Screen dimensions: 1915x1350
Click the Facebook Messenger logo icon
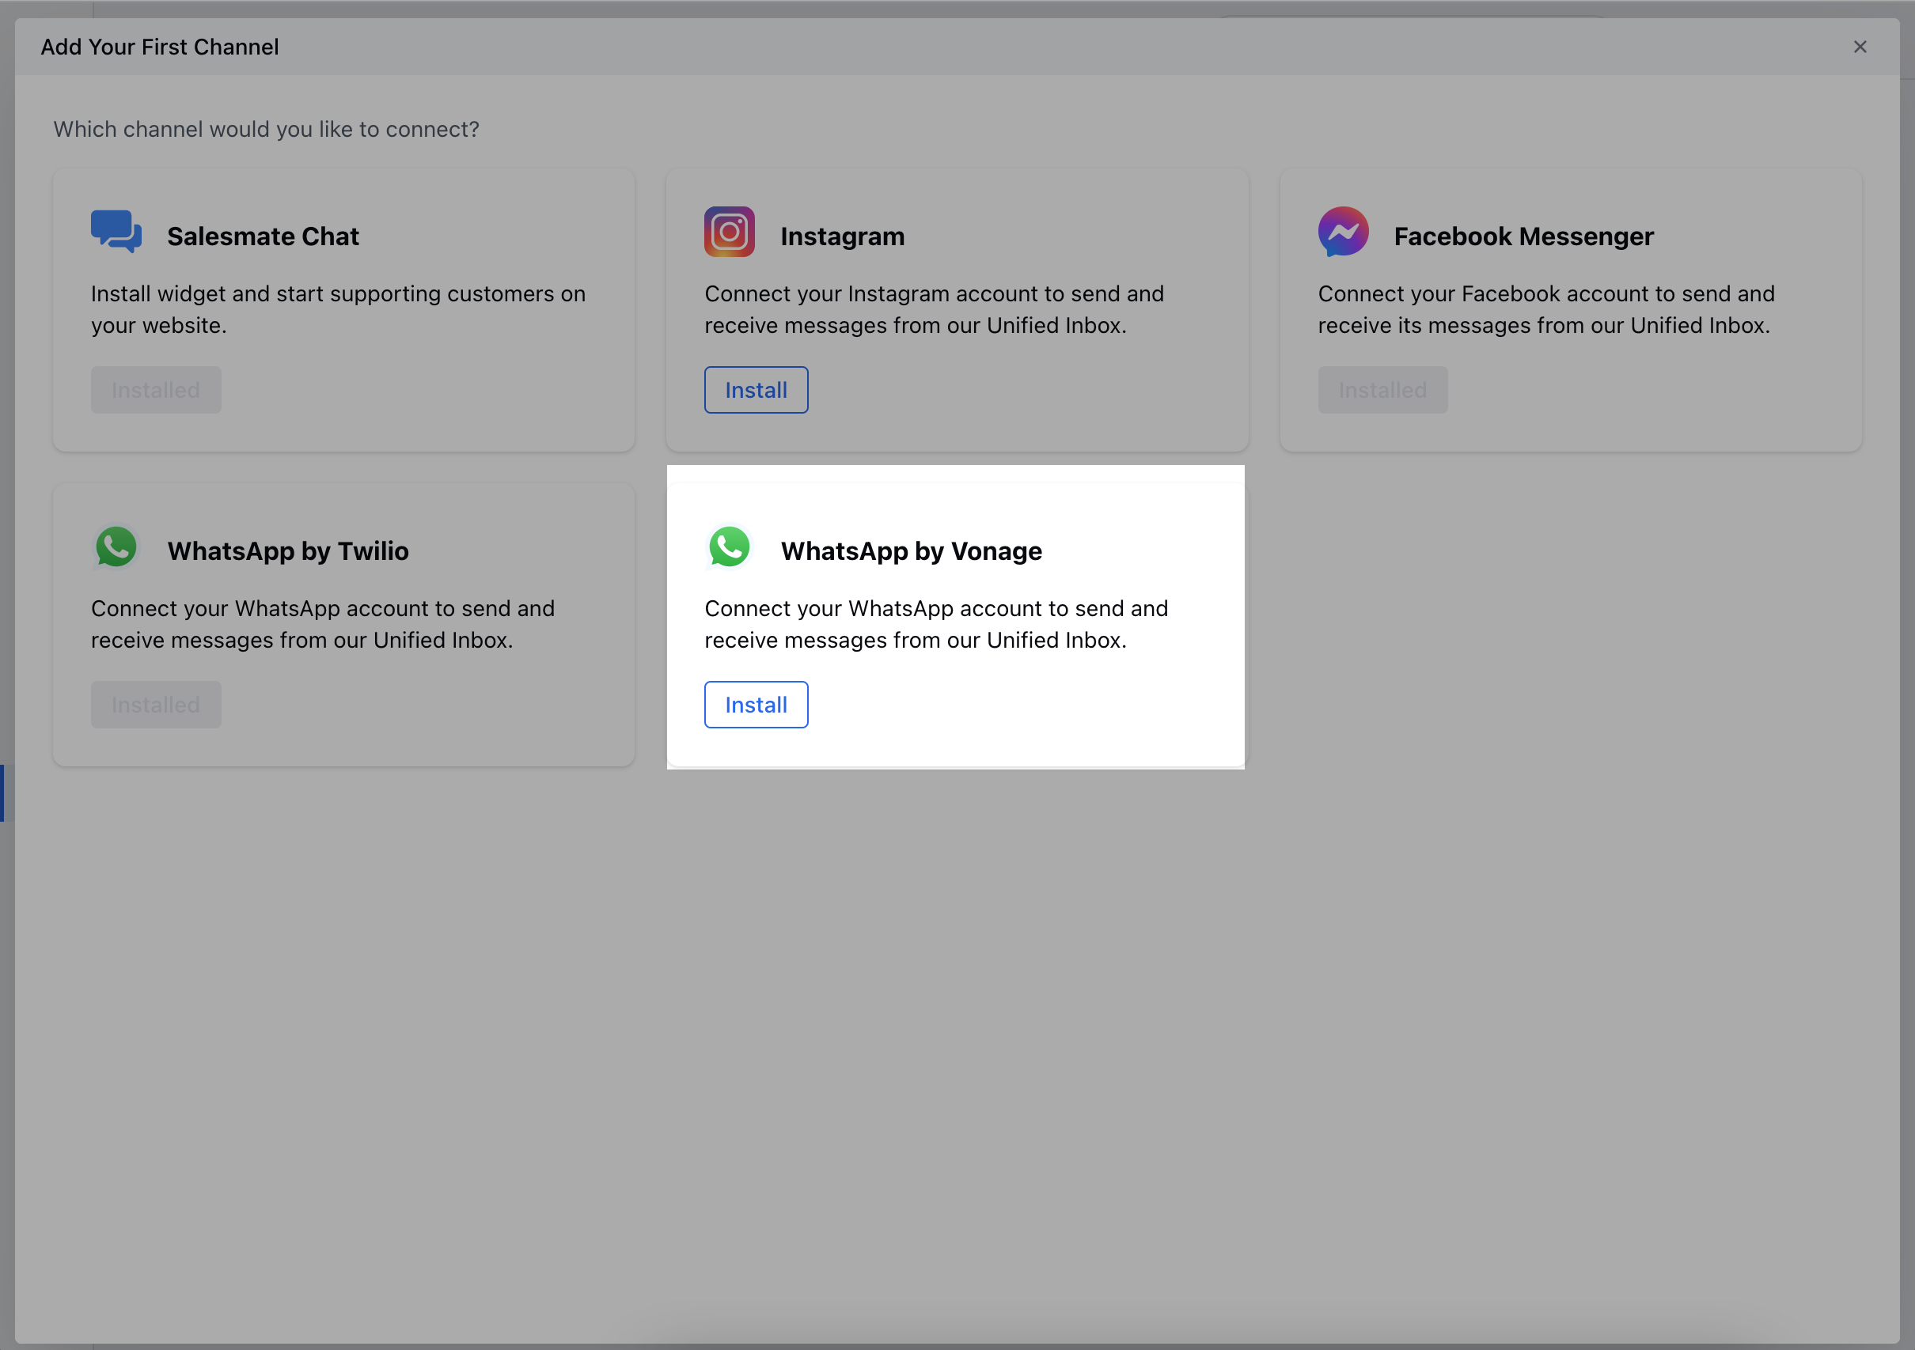pos(1343,232)
